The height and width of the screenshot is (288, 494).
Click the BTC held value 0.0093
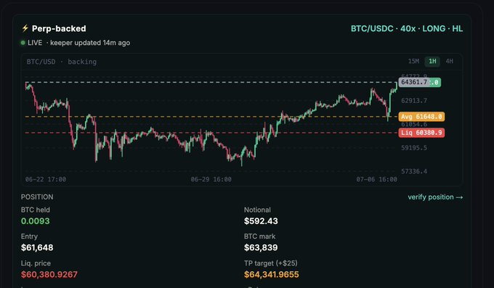36,221
